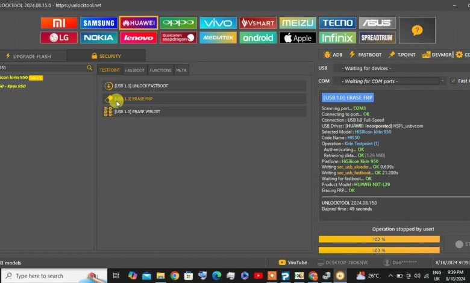
Task: Open the FUNCTIONS tab
Action: tap(160, 70)
